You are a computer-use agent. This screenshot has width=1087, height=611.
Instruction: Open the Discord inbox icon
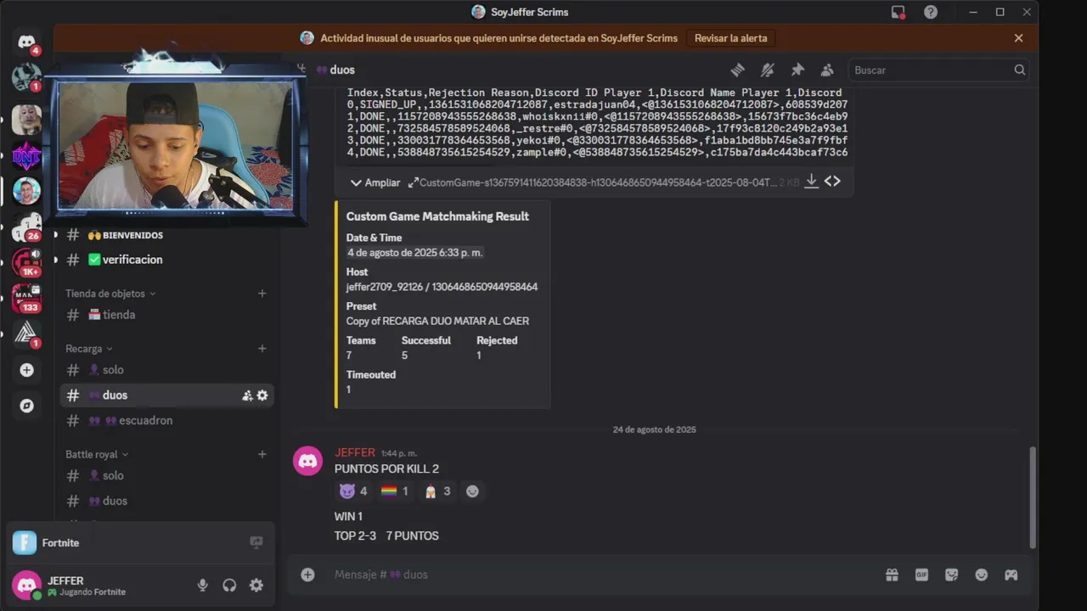pos(898,12)
